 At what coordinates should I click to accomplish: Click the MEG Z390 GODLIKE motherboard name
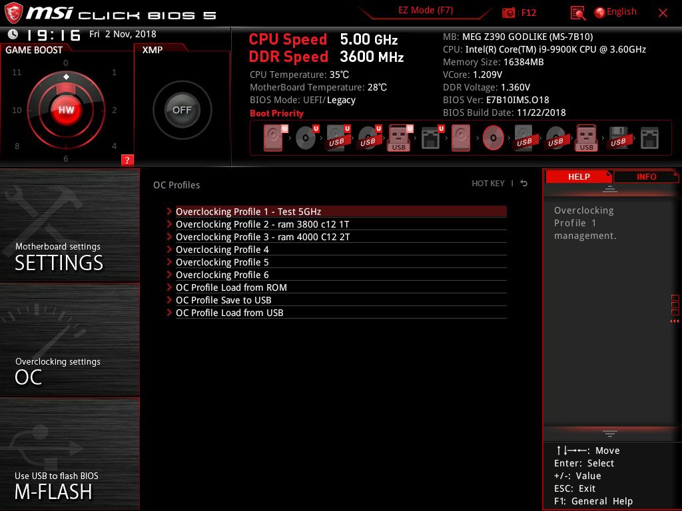click(527, 37)
